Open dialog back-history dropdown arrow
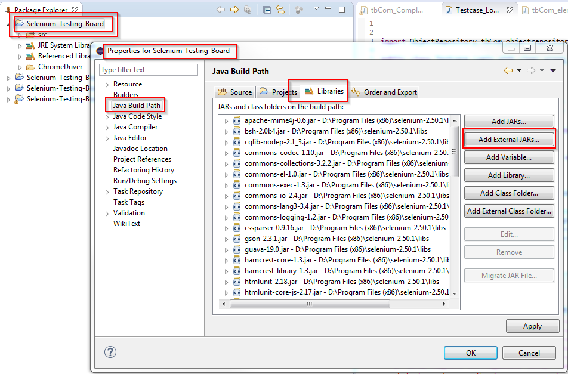568x374 pixels. [x=519, y=70]
